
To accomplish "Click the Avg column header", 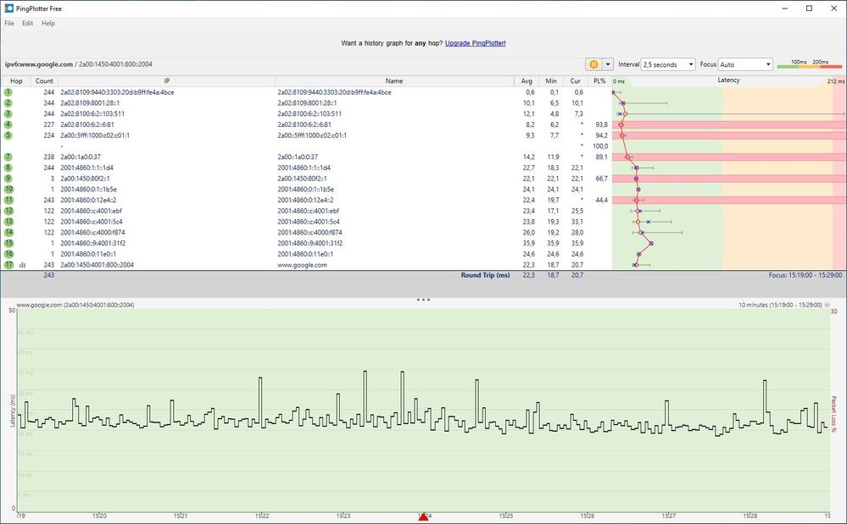I will coord(528,80).
